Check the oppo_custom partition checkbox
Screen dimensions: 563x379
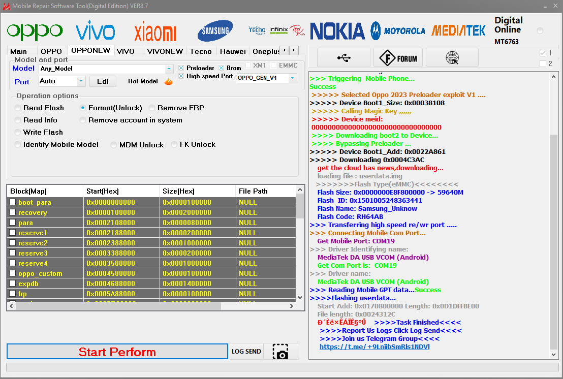(x=13, y=273)
